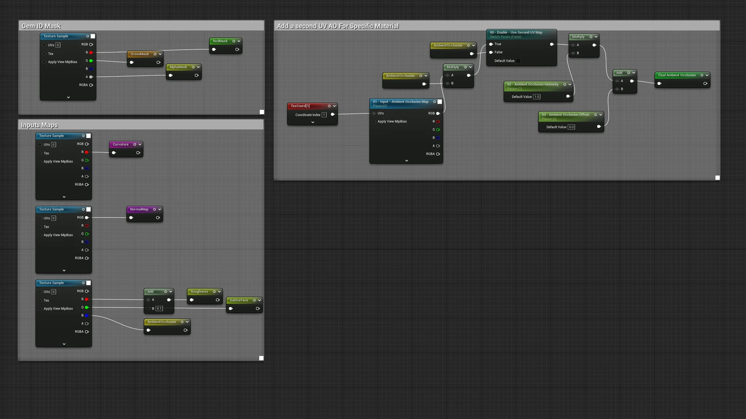Click the Final Ambient Occlusion node input pin
Screen dimensions: 746x419
[x=659, y=84]
